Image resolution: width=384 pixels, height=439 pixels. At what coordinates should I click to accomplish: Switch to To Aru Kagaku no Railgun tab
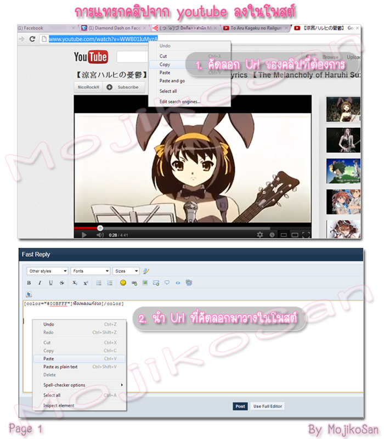pyautogui.click(x=255, y=28)
